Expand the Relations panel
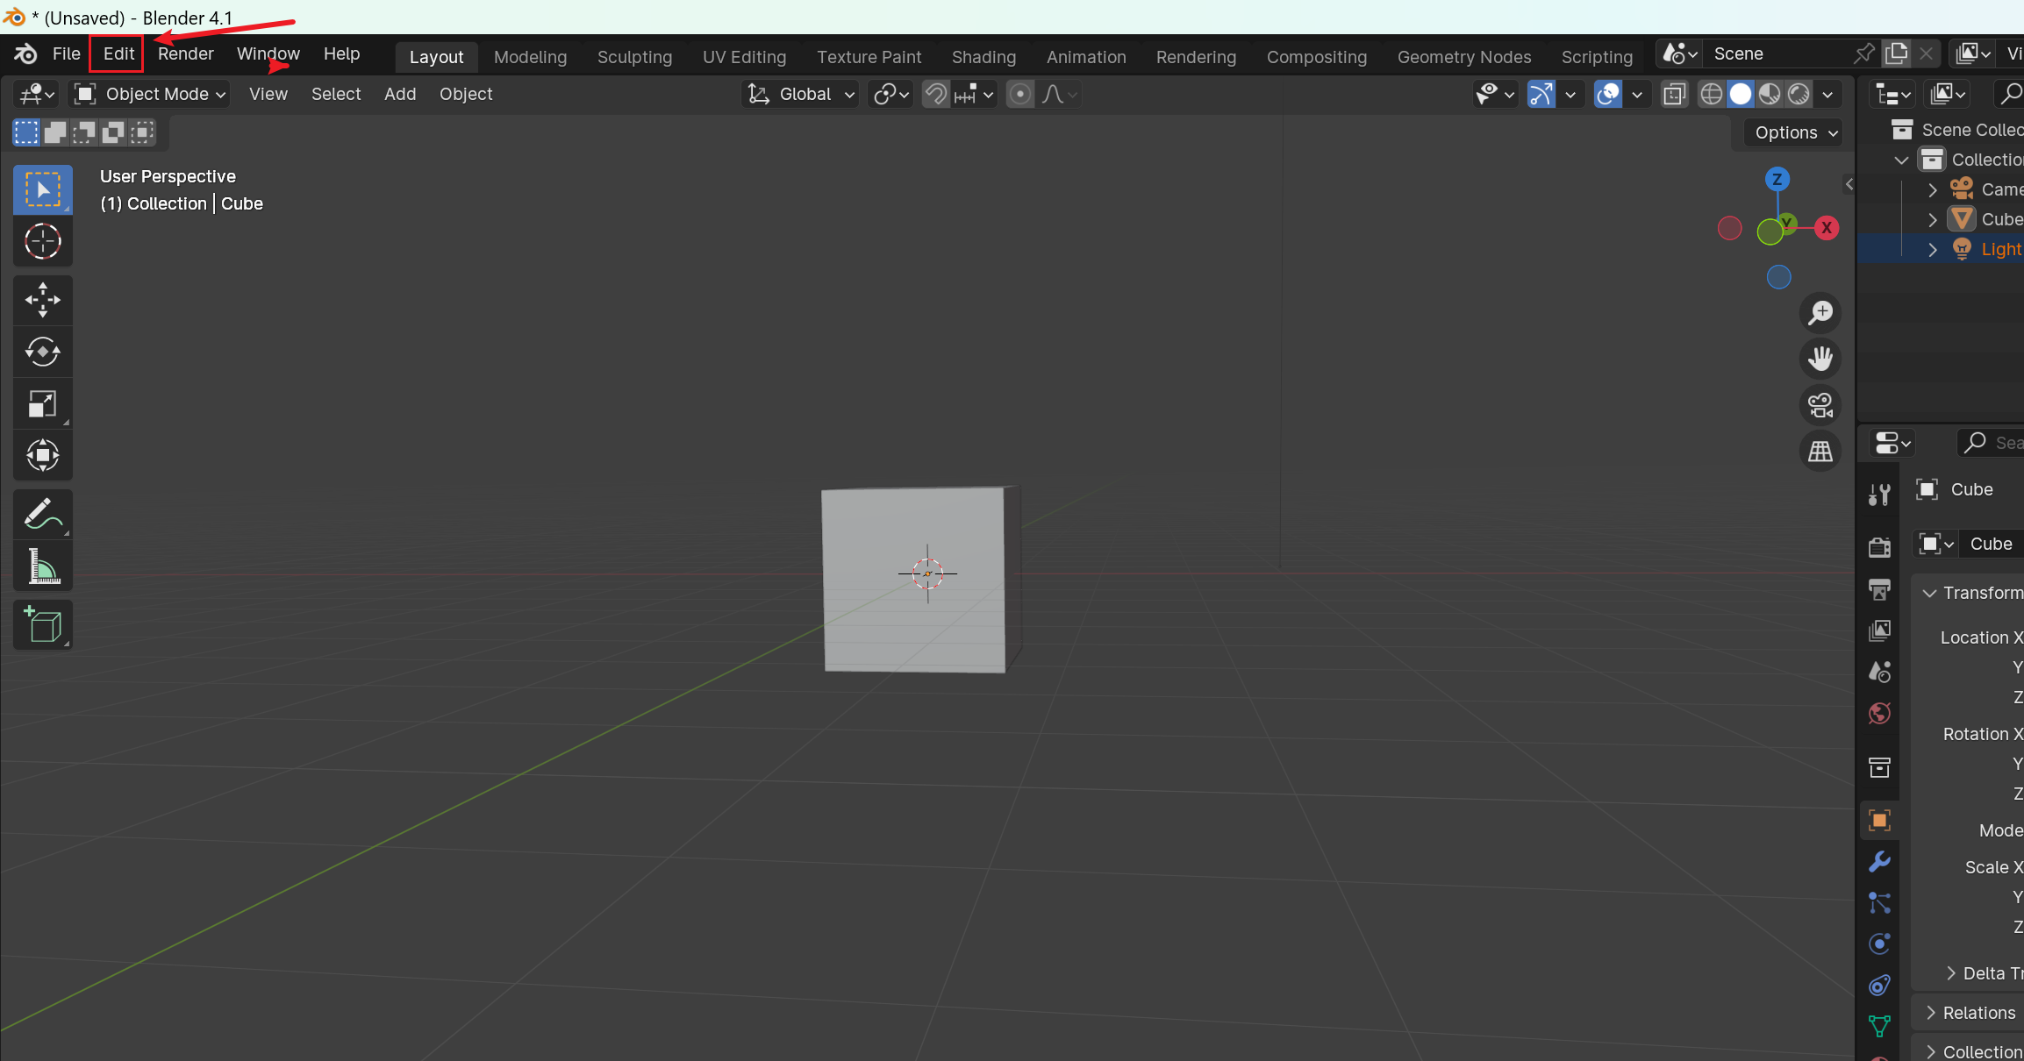 click(1978, 1013)
